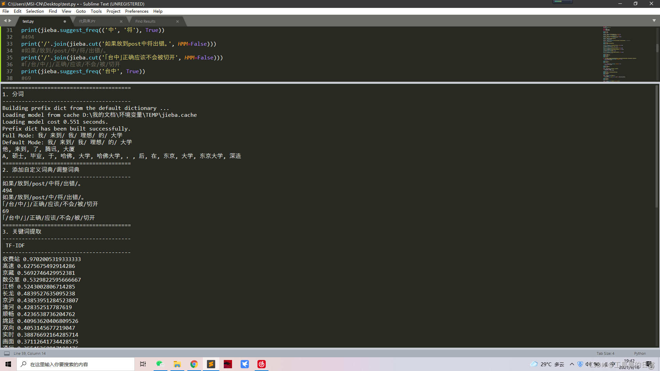Open the Selection menu
This screenshot has height=371, width=660.
pyautogui.click(x=35, y=11)
